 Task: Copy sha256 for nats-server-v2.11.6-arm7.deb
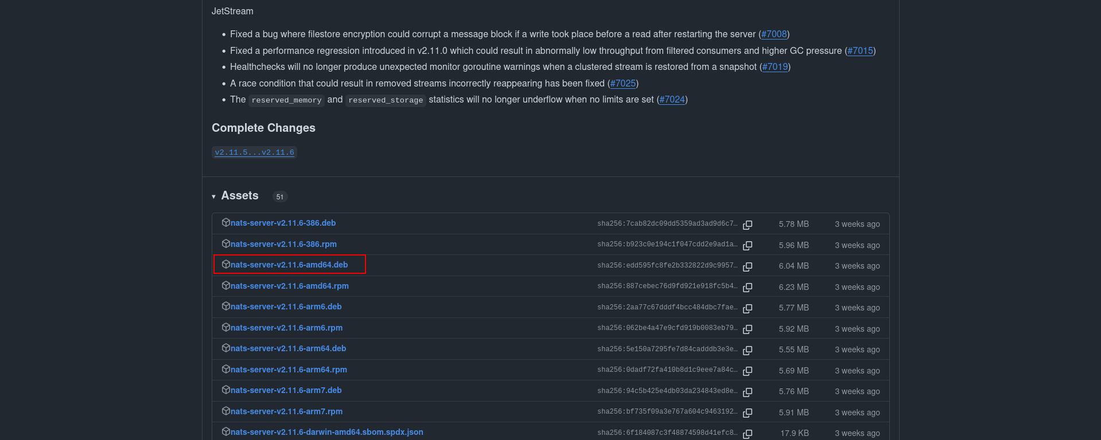coord(748,392)
